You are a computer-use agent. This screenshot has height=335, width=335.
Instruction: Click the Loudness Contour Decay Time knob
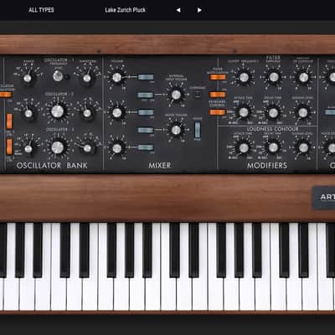273,147
